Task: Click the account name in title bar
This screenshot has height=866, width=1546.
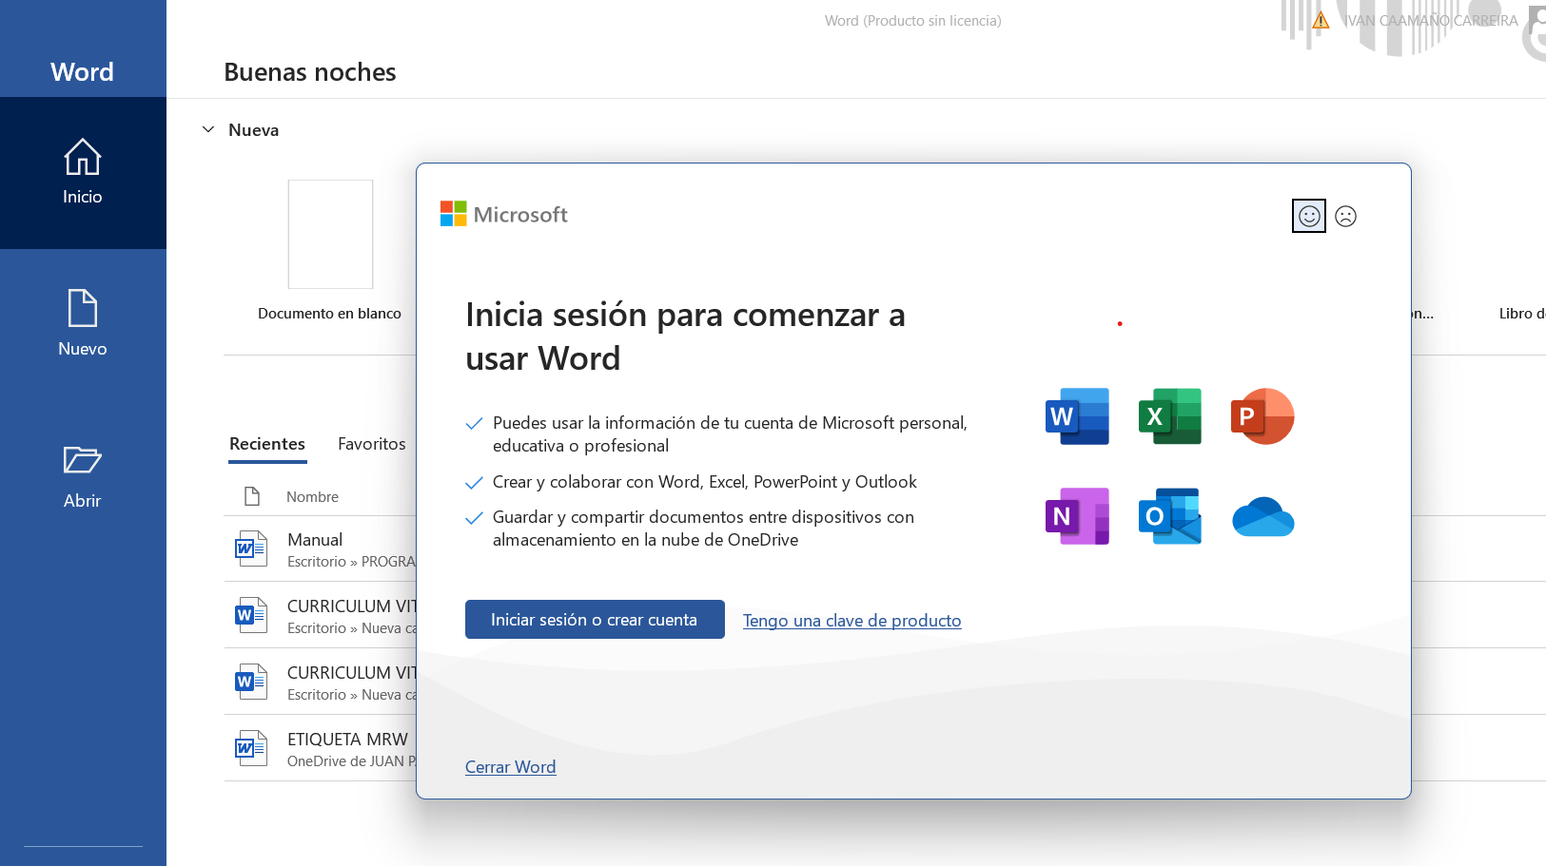Action: pos(1431,20)
